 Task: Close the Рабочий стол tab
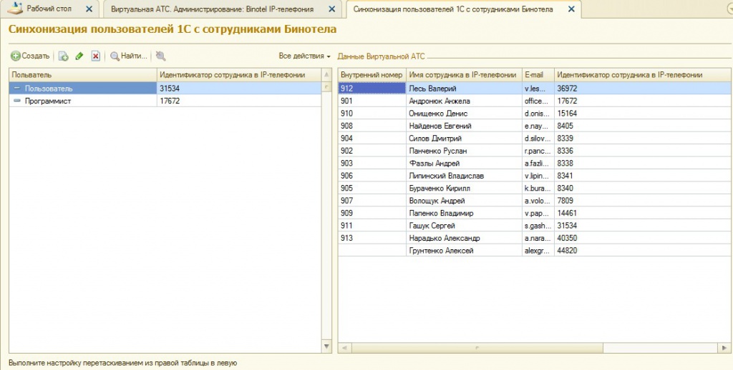point(89,9)
